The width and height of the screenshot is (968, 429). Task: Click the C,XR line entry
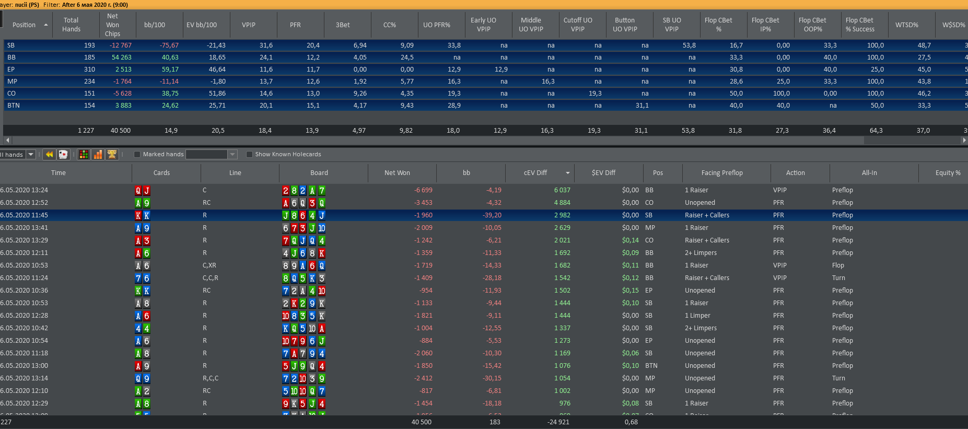pos(209,265)
